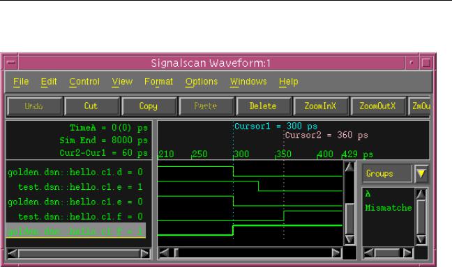Click the waveform vertical scrollbar down arrow

pos(349,239)
